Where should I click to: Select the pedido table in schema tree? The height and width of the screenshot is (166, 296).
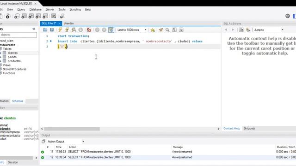pos(12,57)
